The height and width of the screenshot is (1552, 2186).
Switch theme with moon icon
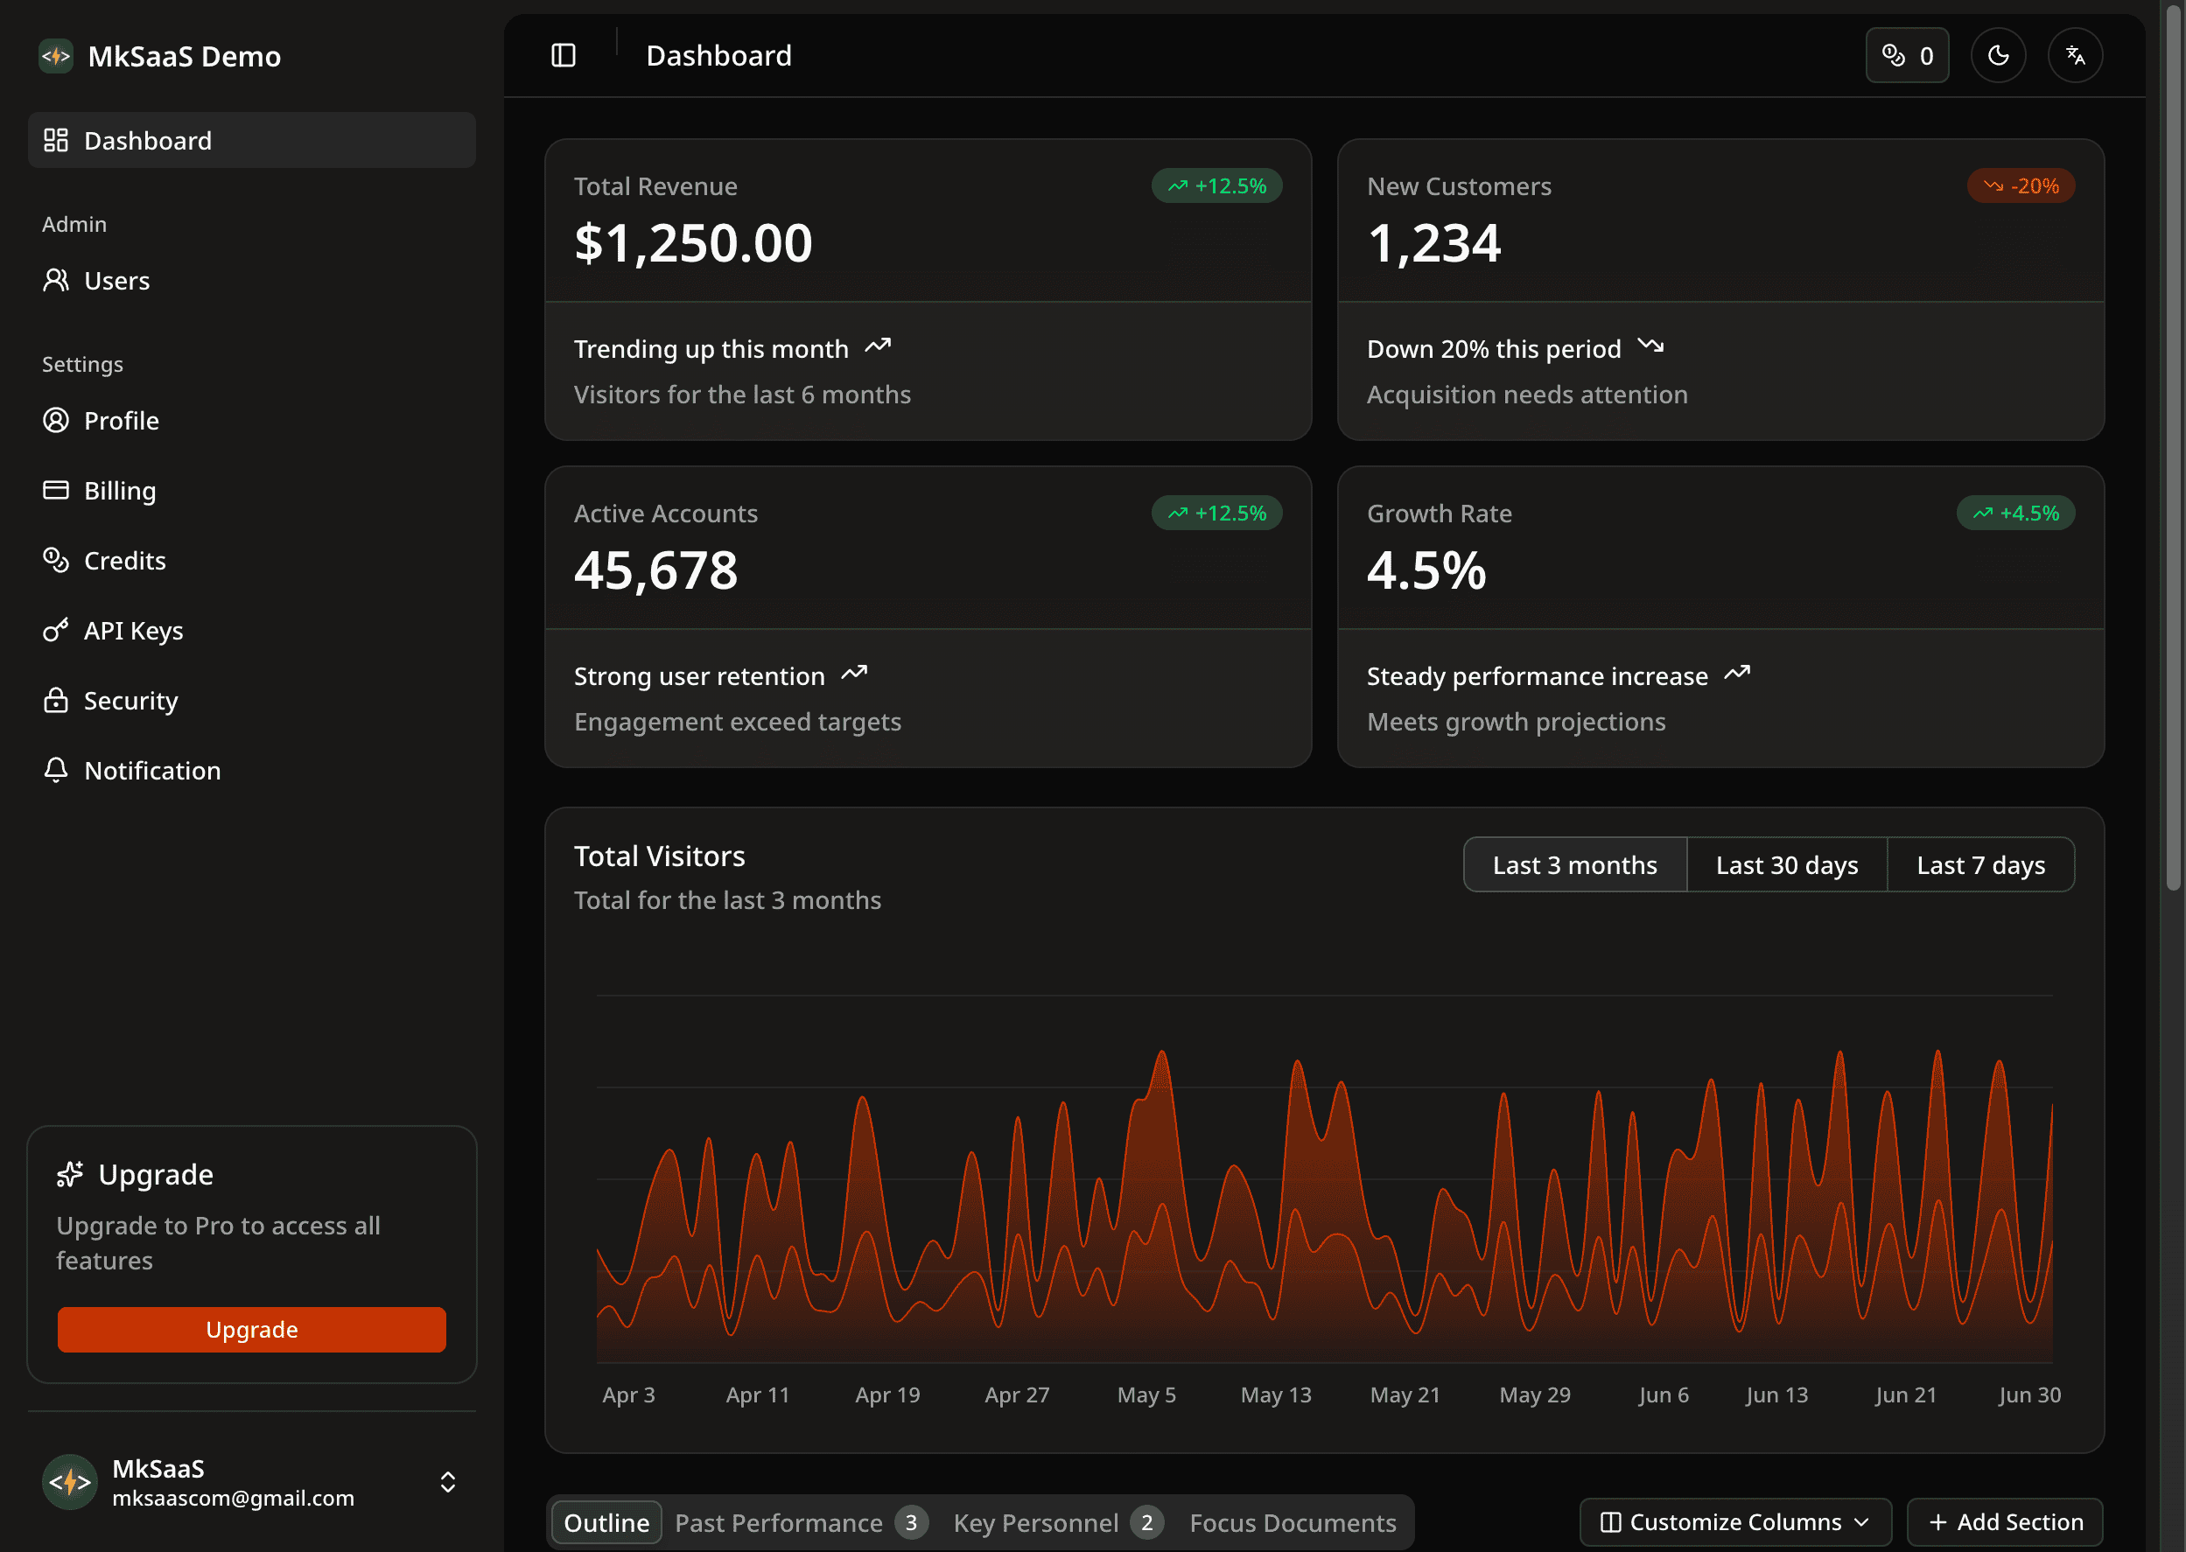click(x=1998, y=55)
